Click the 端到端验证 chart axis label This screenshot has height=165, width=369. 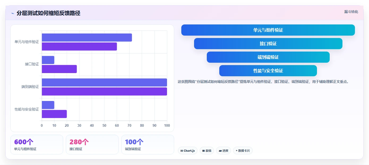coord(30,87)
